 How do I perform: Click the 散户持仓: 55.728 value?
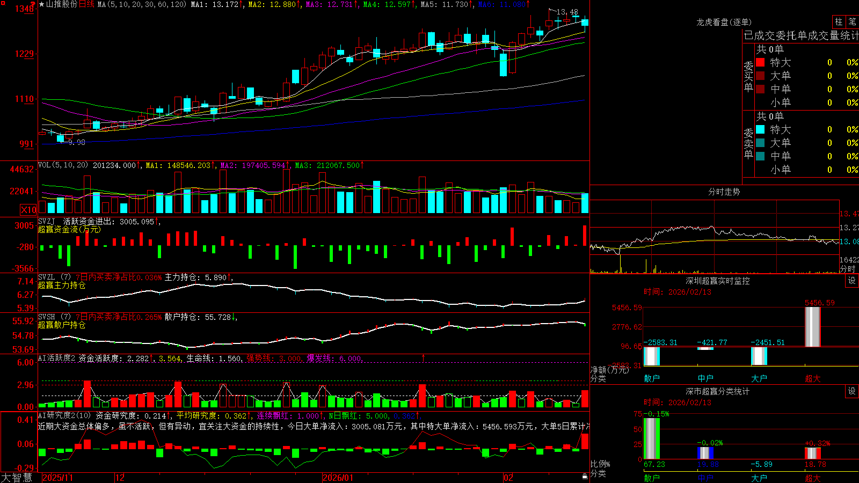tap(200, 317)
